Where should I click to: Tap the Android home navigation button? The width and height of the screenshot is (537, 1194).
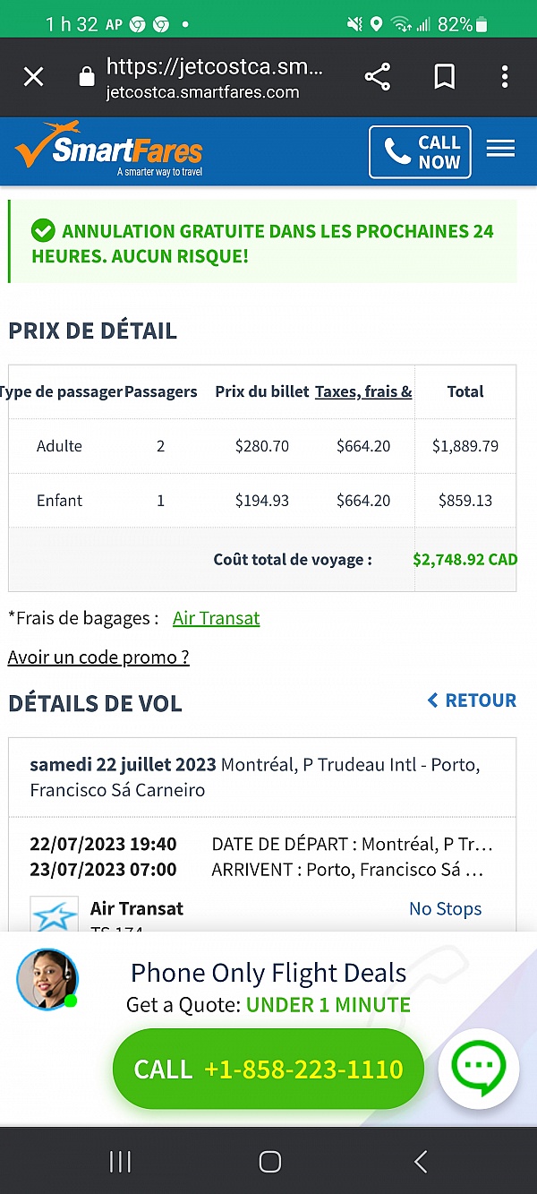pos(268,1161)
